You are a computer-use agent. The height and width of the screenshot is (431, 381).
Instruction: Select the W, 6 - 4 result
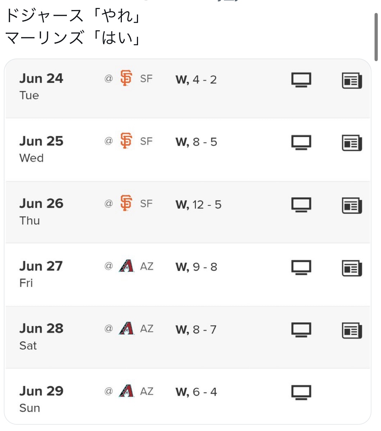196,392
